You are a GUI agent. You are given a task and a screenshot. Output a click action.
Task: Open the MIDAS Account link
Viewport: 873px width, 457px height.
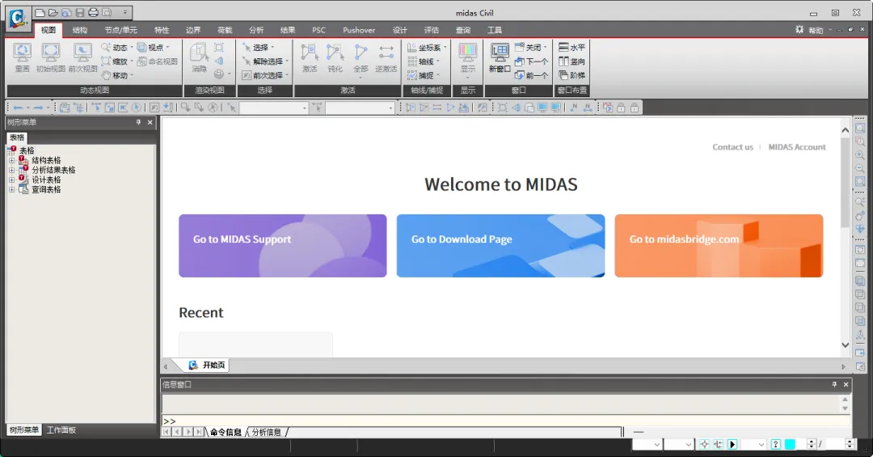[x=797, y=147]
